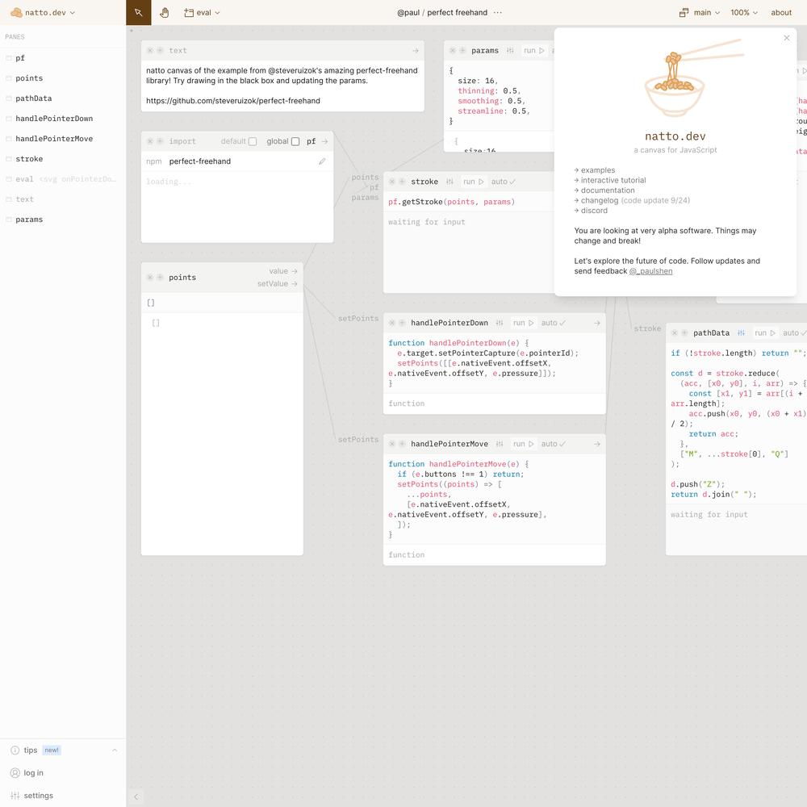Image resolution: width=807 pixels, height=807 pixels.
Task: Collapse the tips section chevron
Action: pos(115,751)
